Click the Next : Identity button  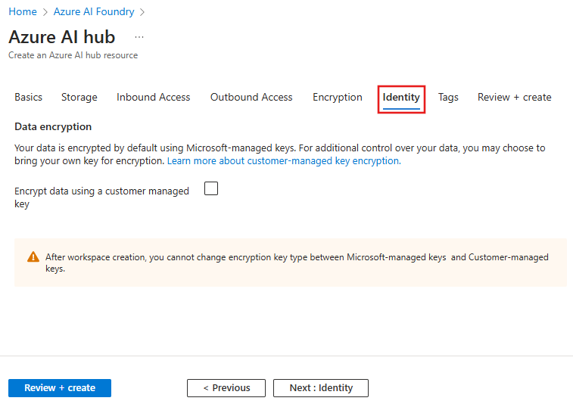321,388
